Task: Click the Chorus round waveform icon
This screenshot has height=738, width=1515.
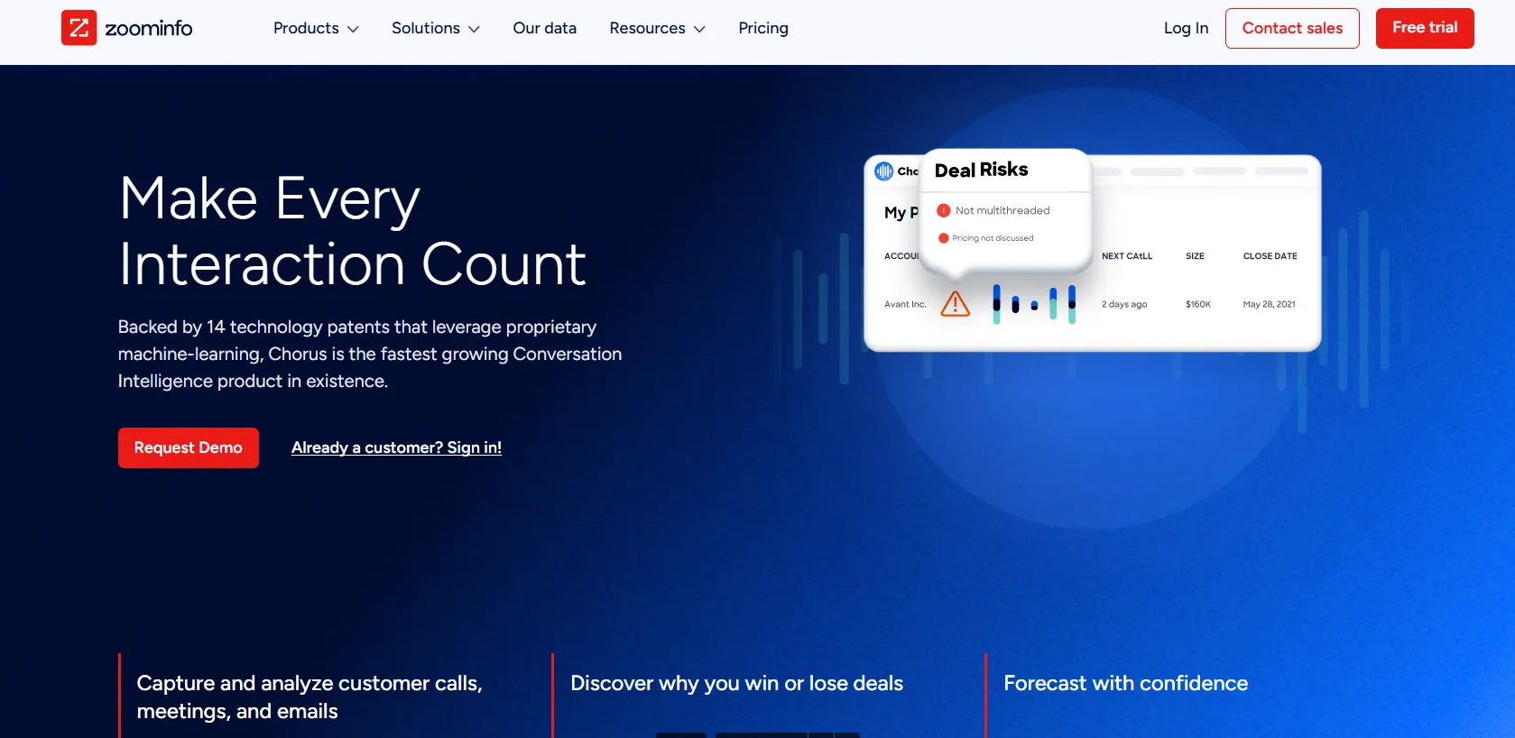Action: click(883, 171)
